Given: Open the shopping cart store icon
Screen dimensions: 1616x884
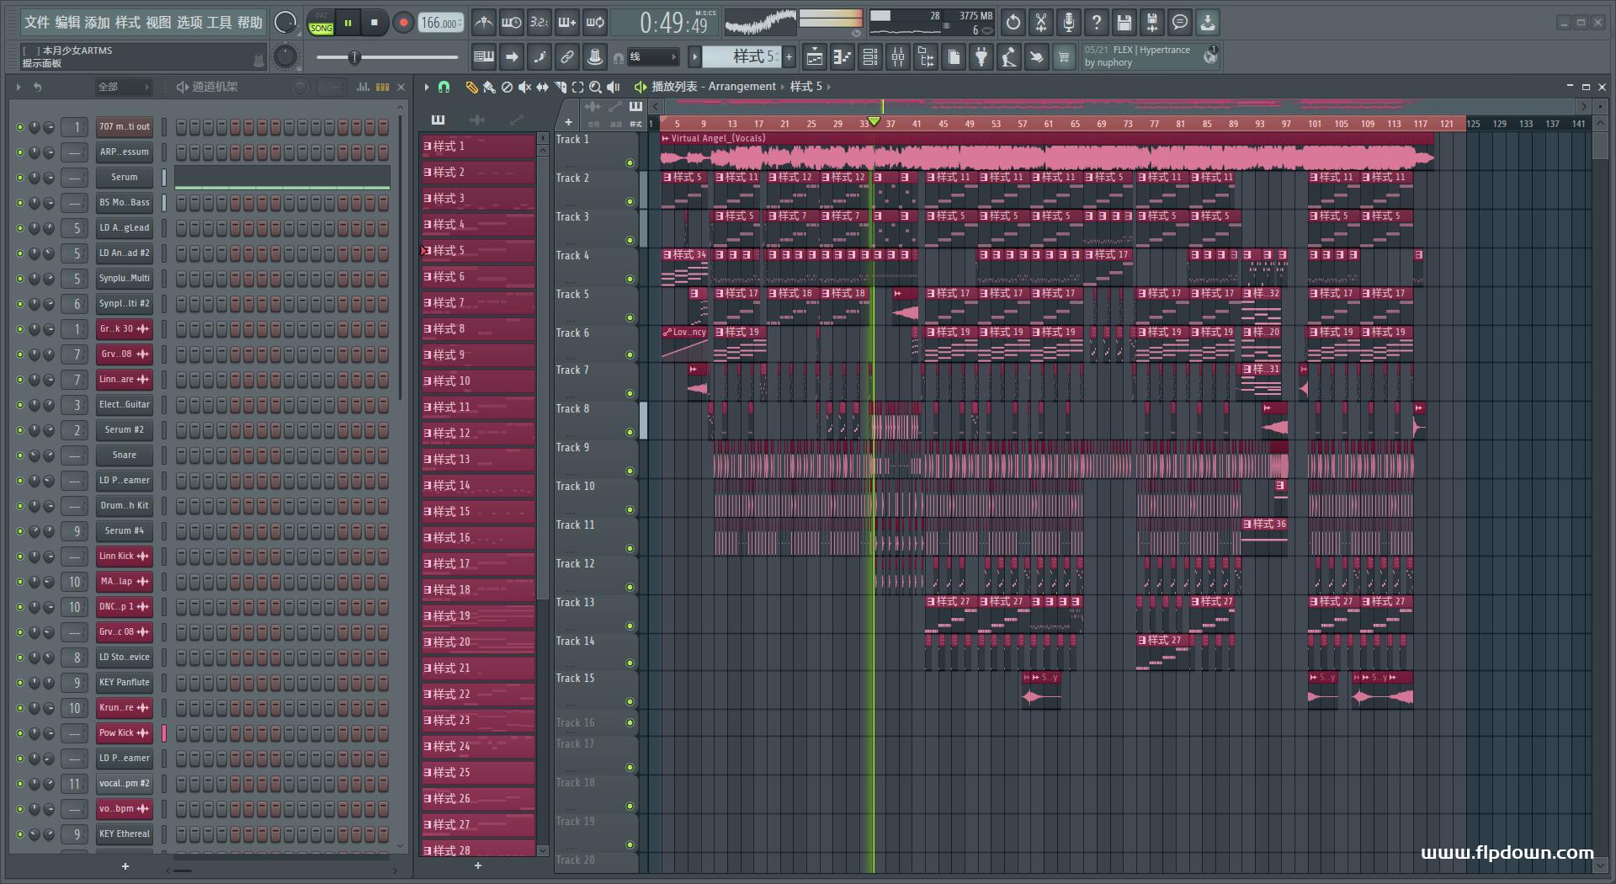Looking at the screenshot, I should pyautogui.click(x=1064, y=57).
